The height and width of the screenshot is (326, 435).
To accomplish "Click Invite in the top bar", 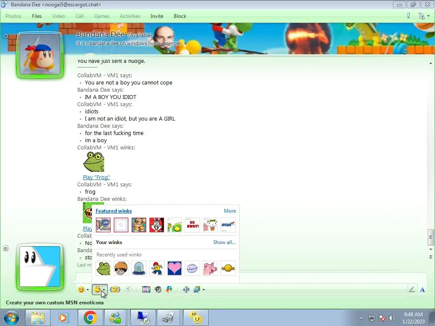I will click(x=157, y=16).
